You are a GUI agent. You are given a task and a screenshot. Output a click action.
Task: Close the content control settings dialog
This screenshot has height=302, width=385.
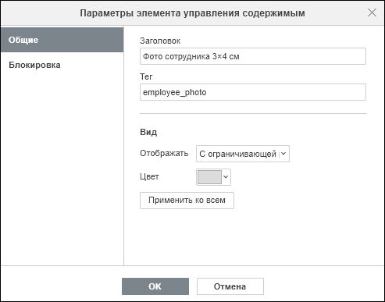[x=372, y=12]
